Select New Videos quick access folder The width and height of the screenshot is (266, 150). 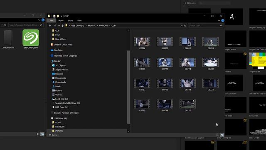click(x=59, y=39)
